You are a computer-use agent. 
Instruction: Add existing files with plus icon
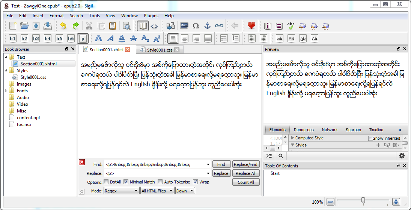36,26
